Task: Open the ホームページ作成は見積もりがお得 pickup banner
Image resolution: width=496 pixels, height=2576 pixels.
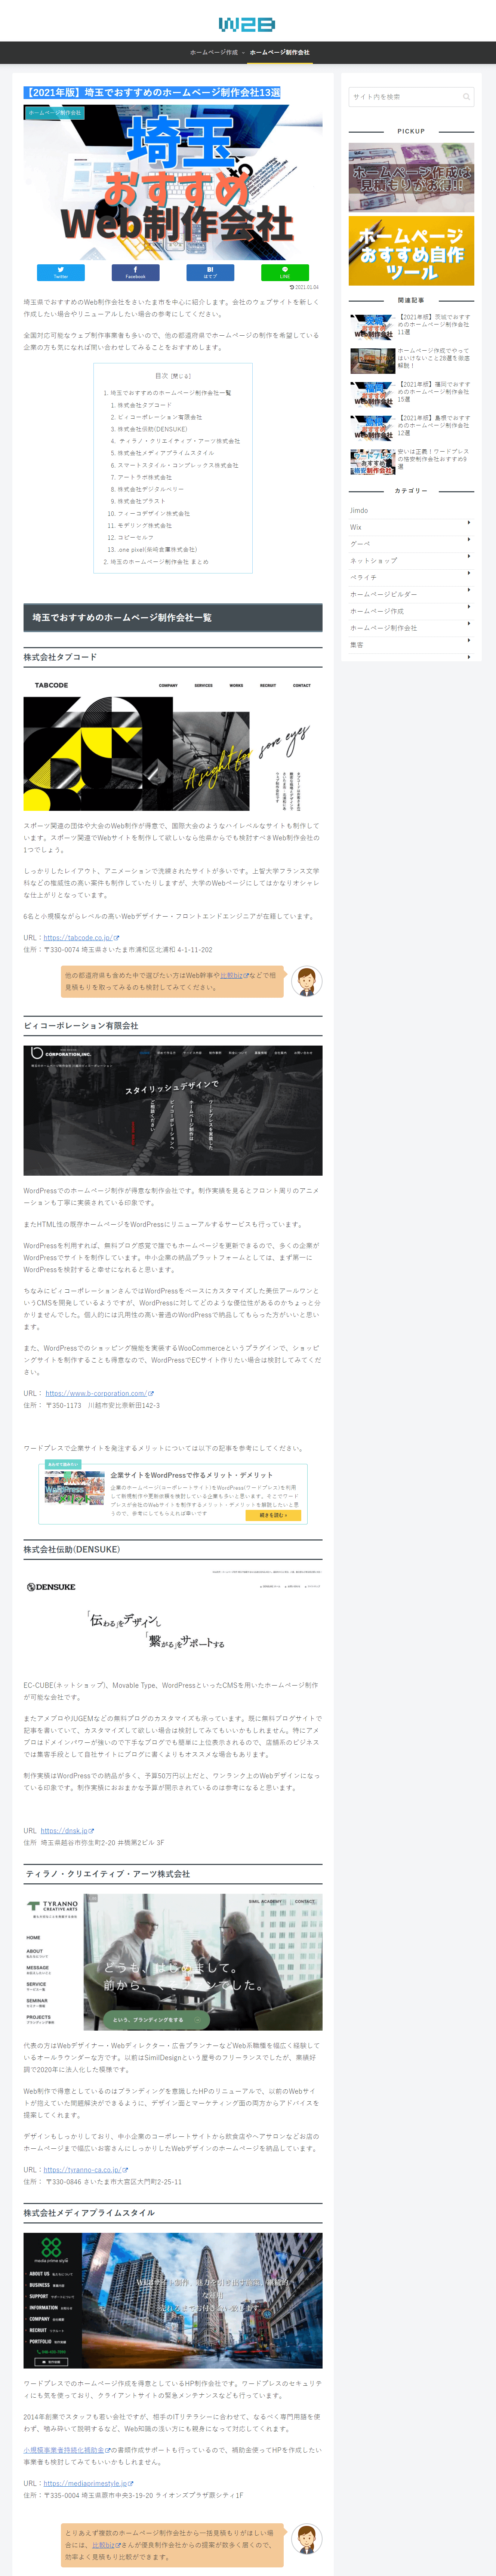Action: (411, 177)
